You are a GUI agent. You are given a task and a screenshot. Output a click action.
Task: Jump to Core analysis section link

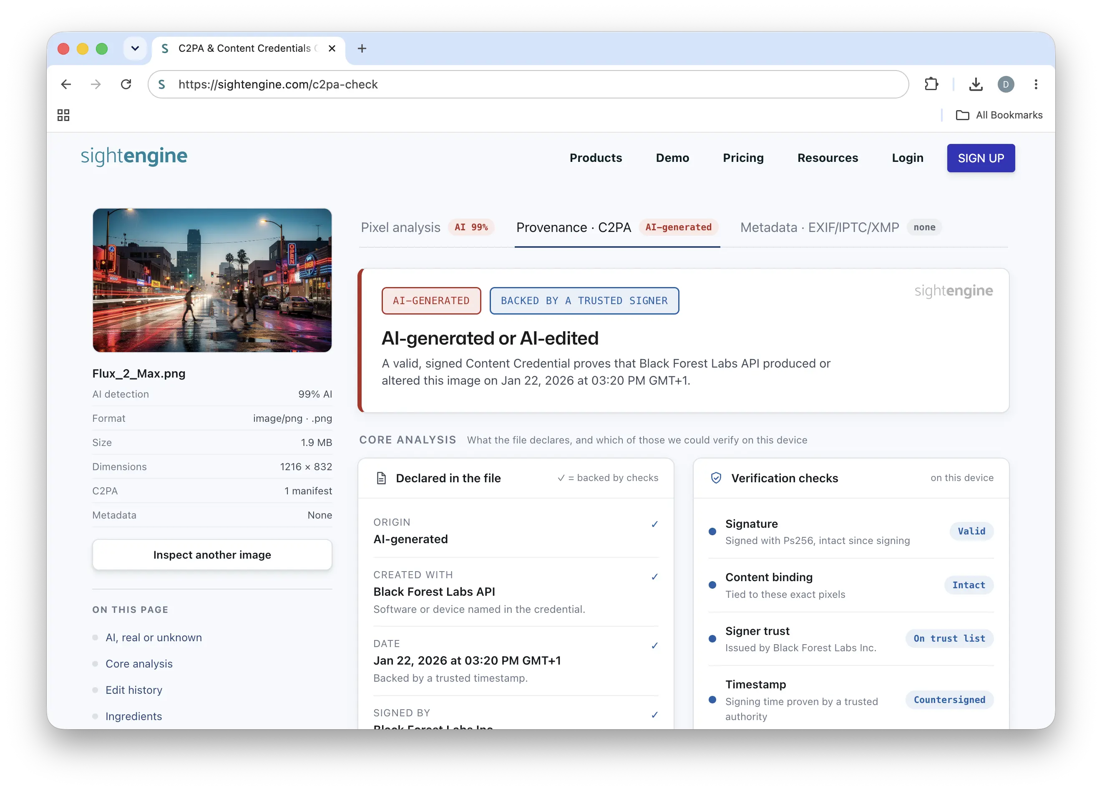139,663
